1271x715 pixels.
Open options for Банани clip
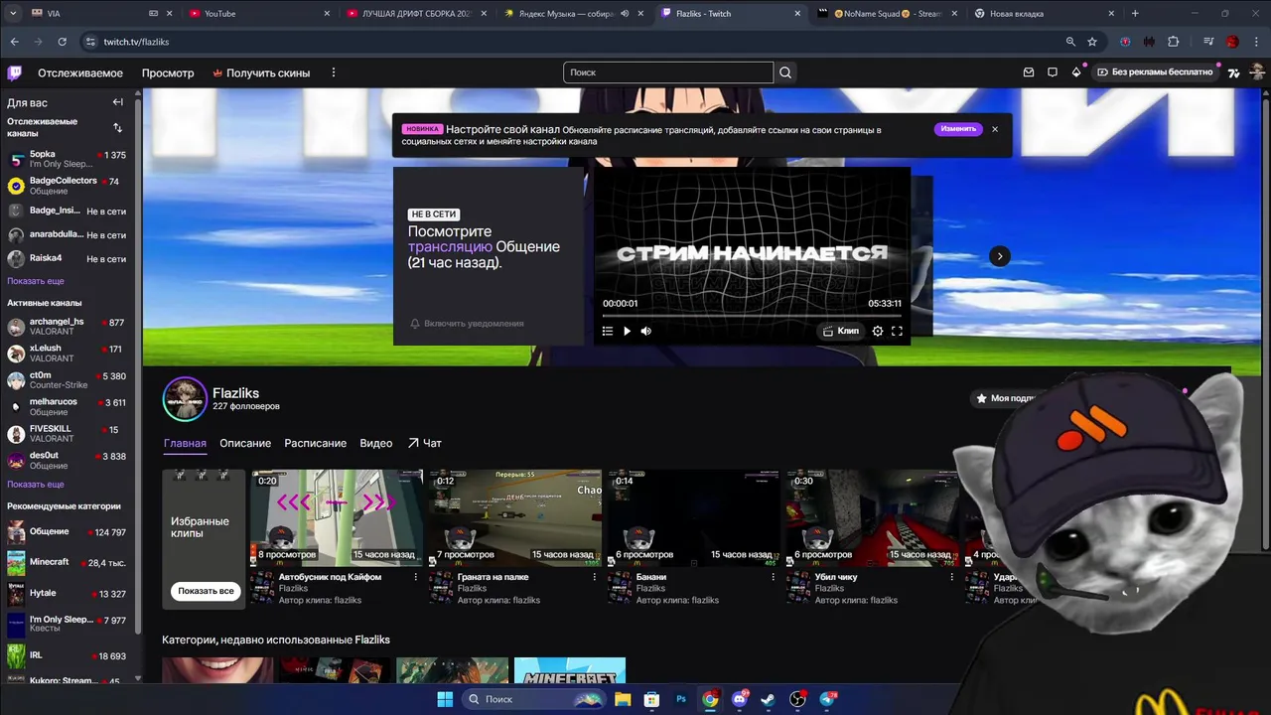tap(774, 577)
